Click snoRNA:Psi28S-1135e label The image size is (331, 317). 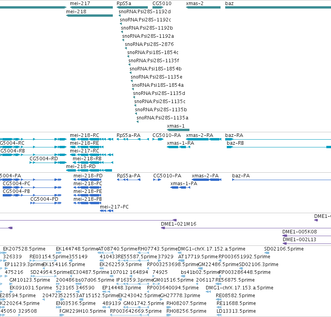pos(156,77)
